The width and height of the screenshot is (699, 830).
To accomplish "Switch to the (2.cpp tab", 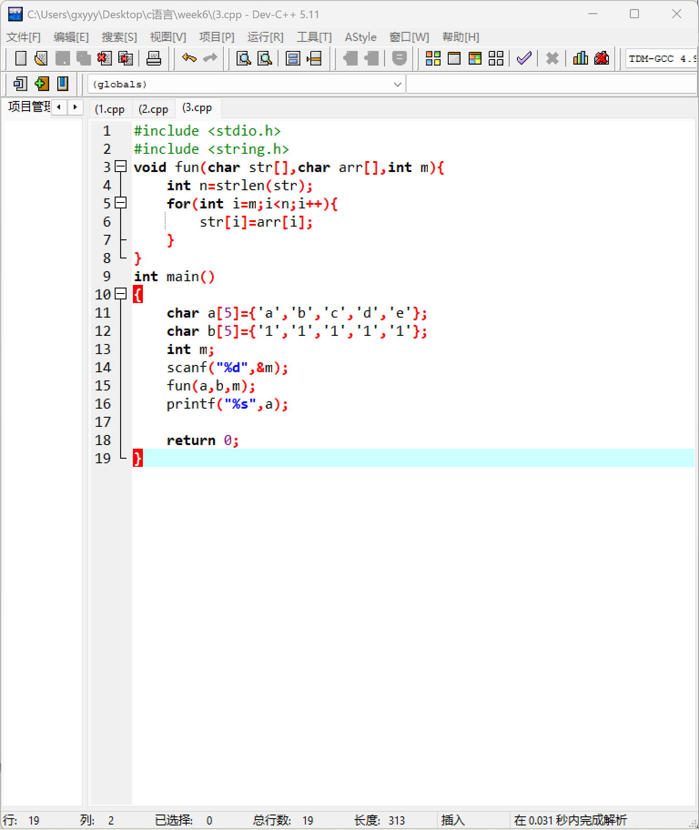I will 153,109.
